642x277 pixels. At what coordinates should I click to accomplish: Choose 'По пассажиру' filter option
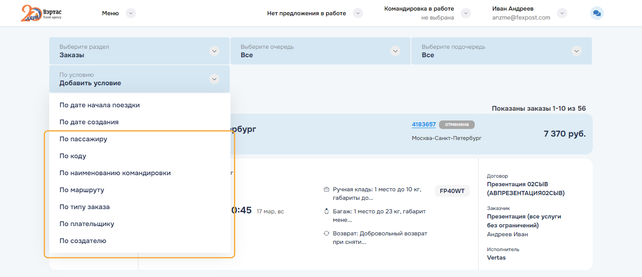point(83,139)
